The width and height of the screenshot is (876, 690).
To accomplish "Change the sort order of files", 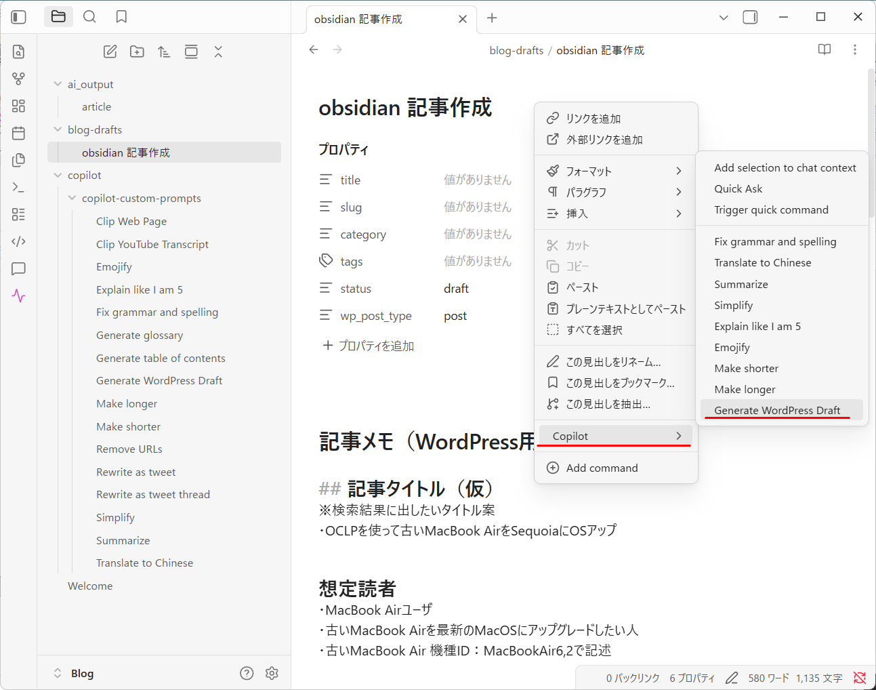I will tap(164, 51).
